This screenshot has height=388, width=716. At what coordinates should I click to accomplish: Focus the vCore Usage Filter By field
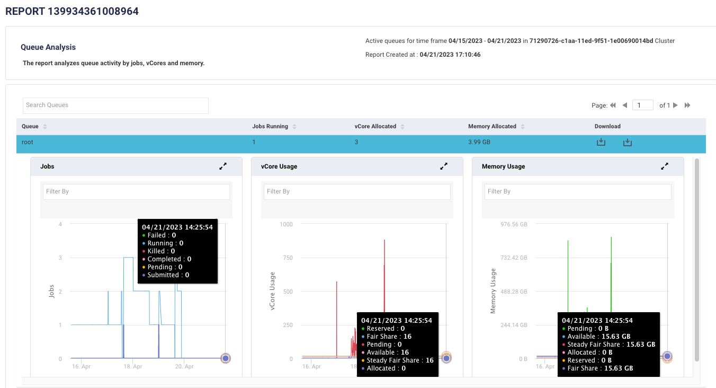coord(357,191)
